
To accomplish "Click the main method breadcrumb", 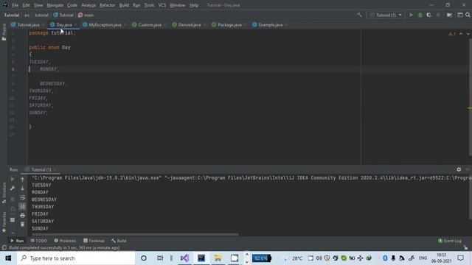I will (x=86, y=15).
